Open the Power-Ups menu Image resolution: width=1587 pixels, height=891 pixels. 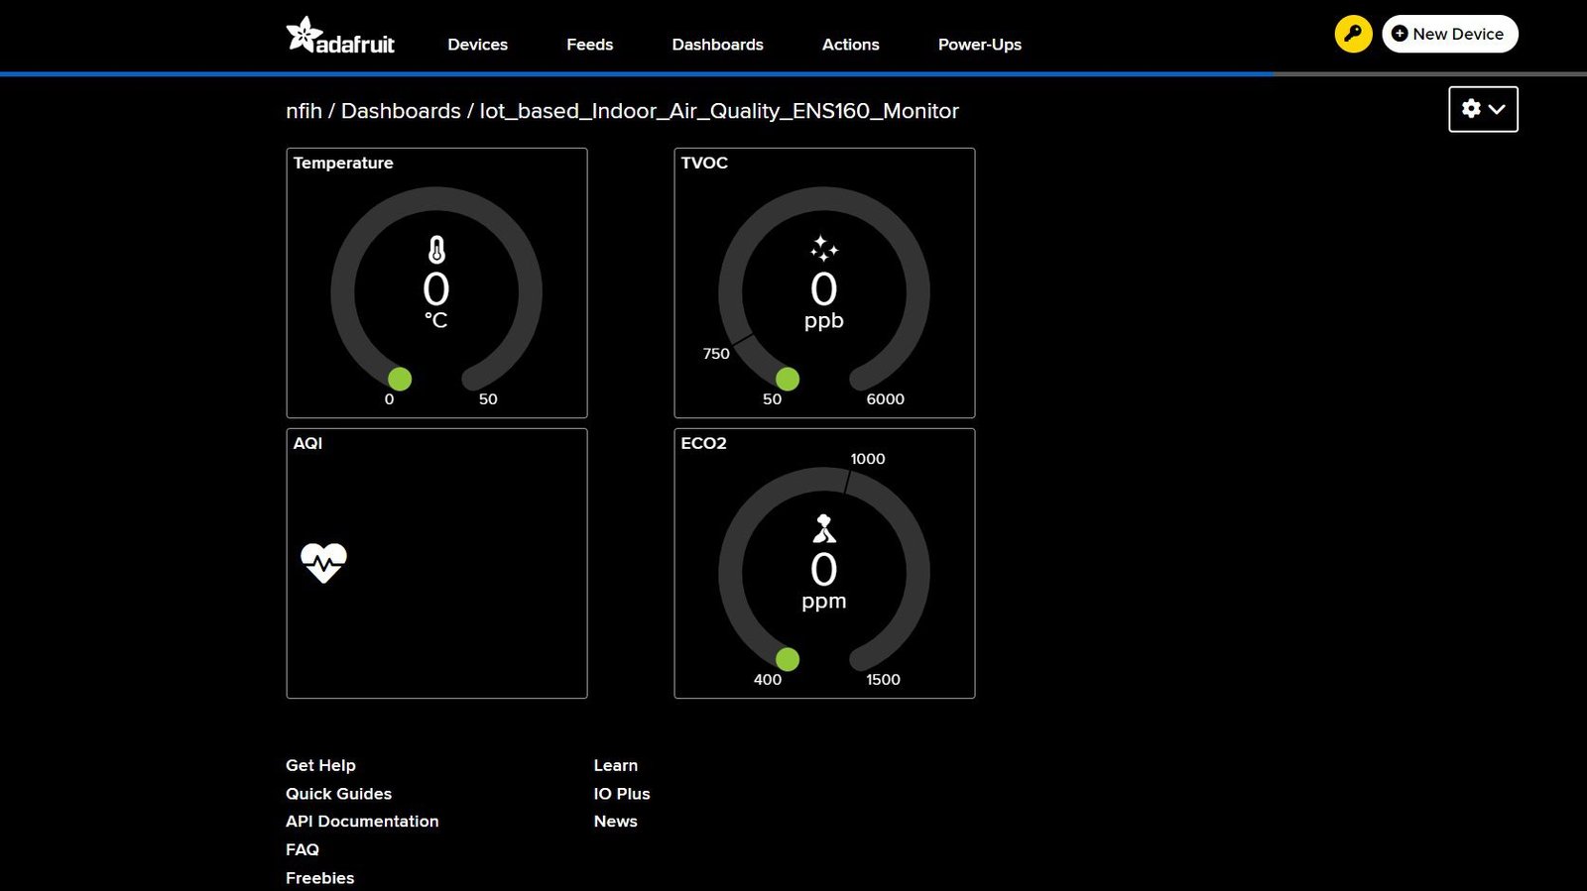[x=979, y=45]
